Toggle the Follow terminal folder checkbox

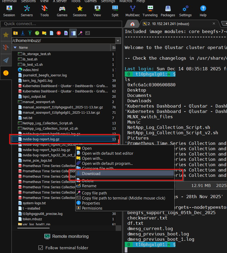click(41, 248)
